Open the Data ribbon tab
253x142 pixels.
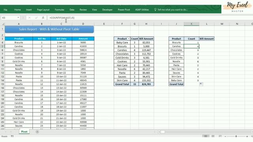72,9
